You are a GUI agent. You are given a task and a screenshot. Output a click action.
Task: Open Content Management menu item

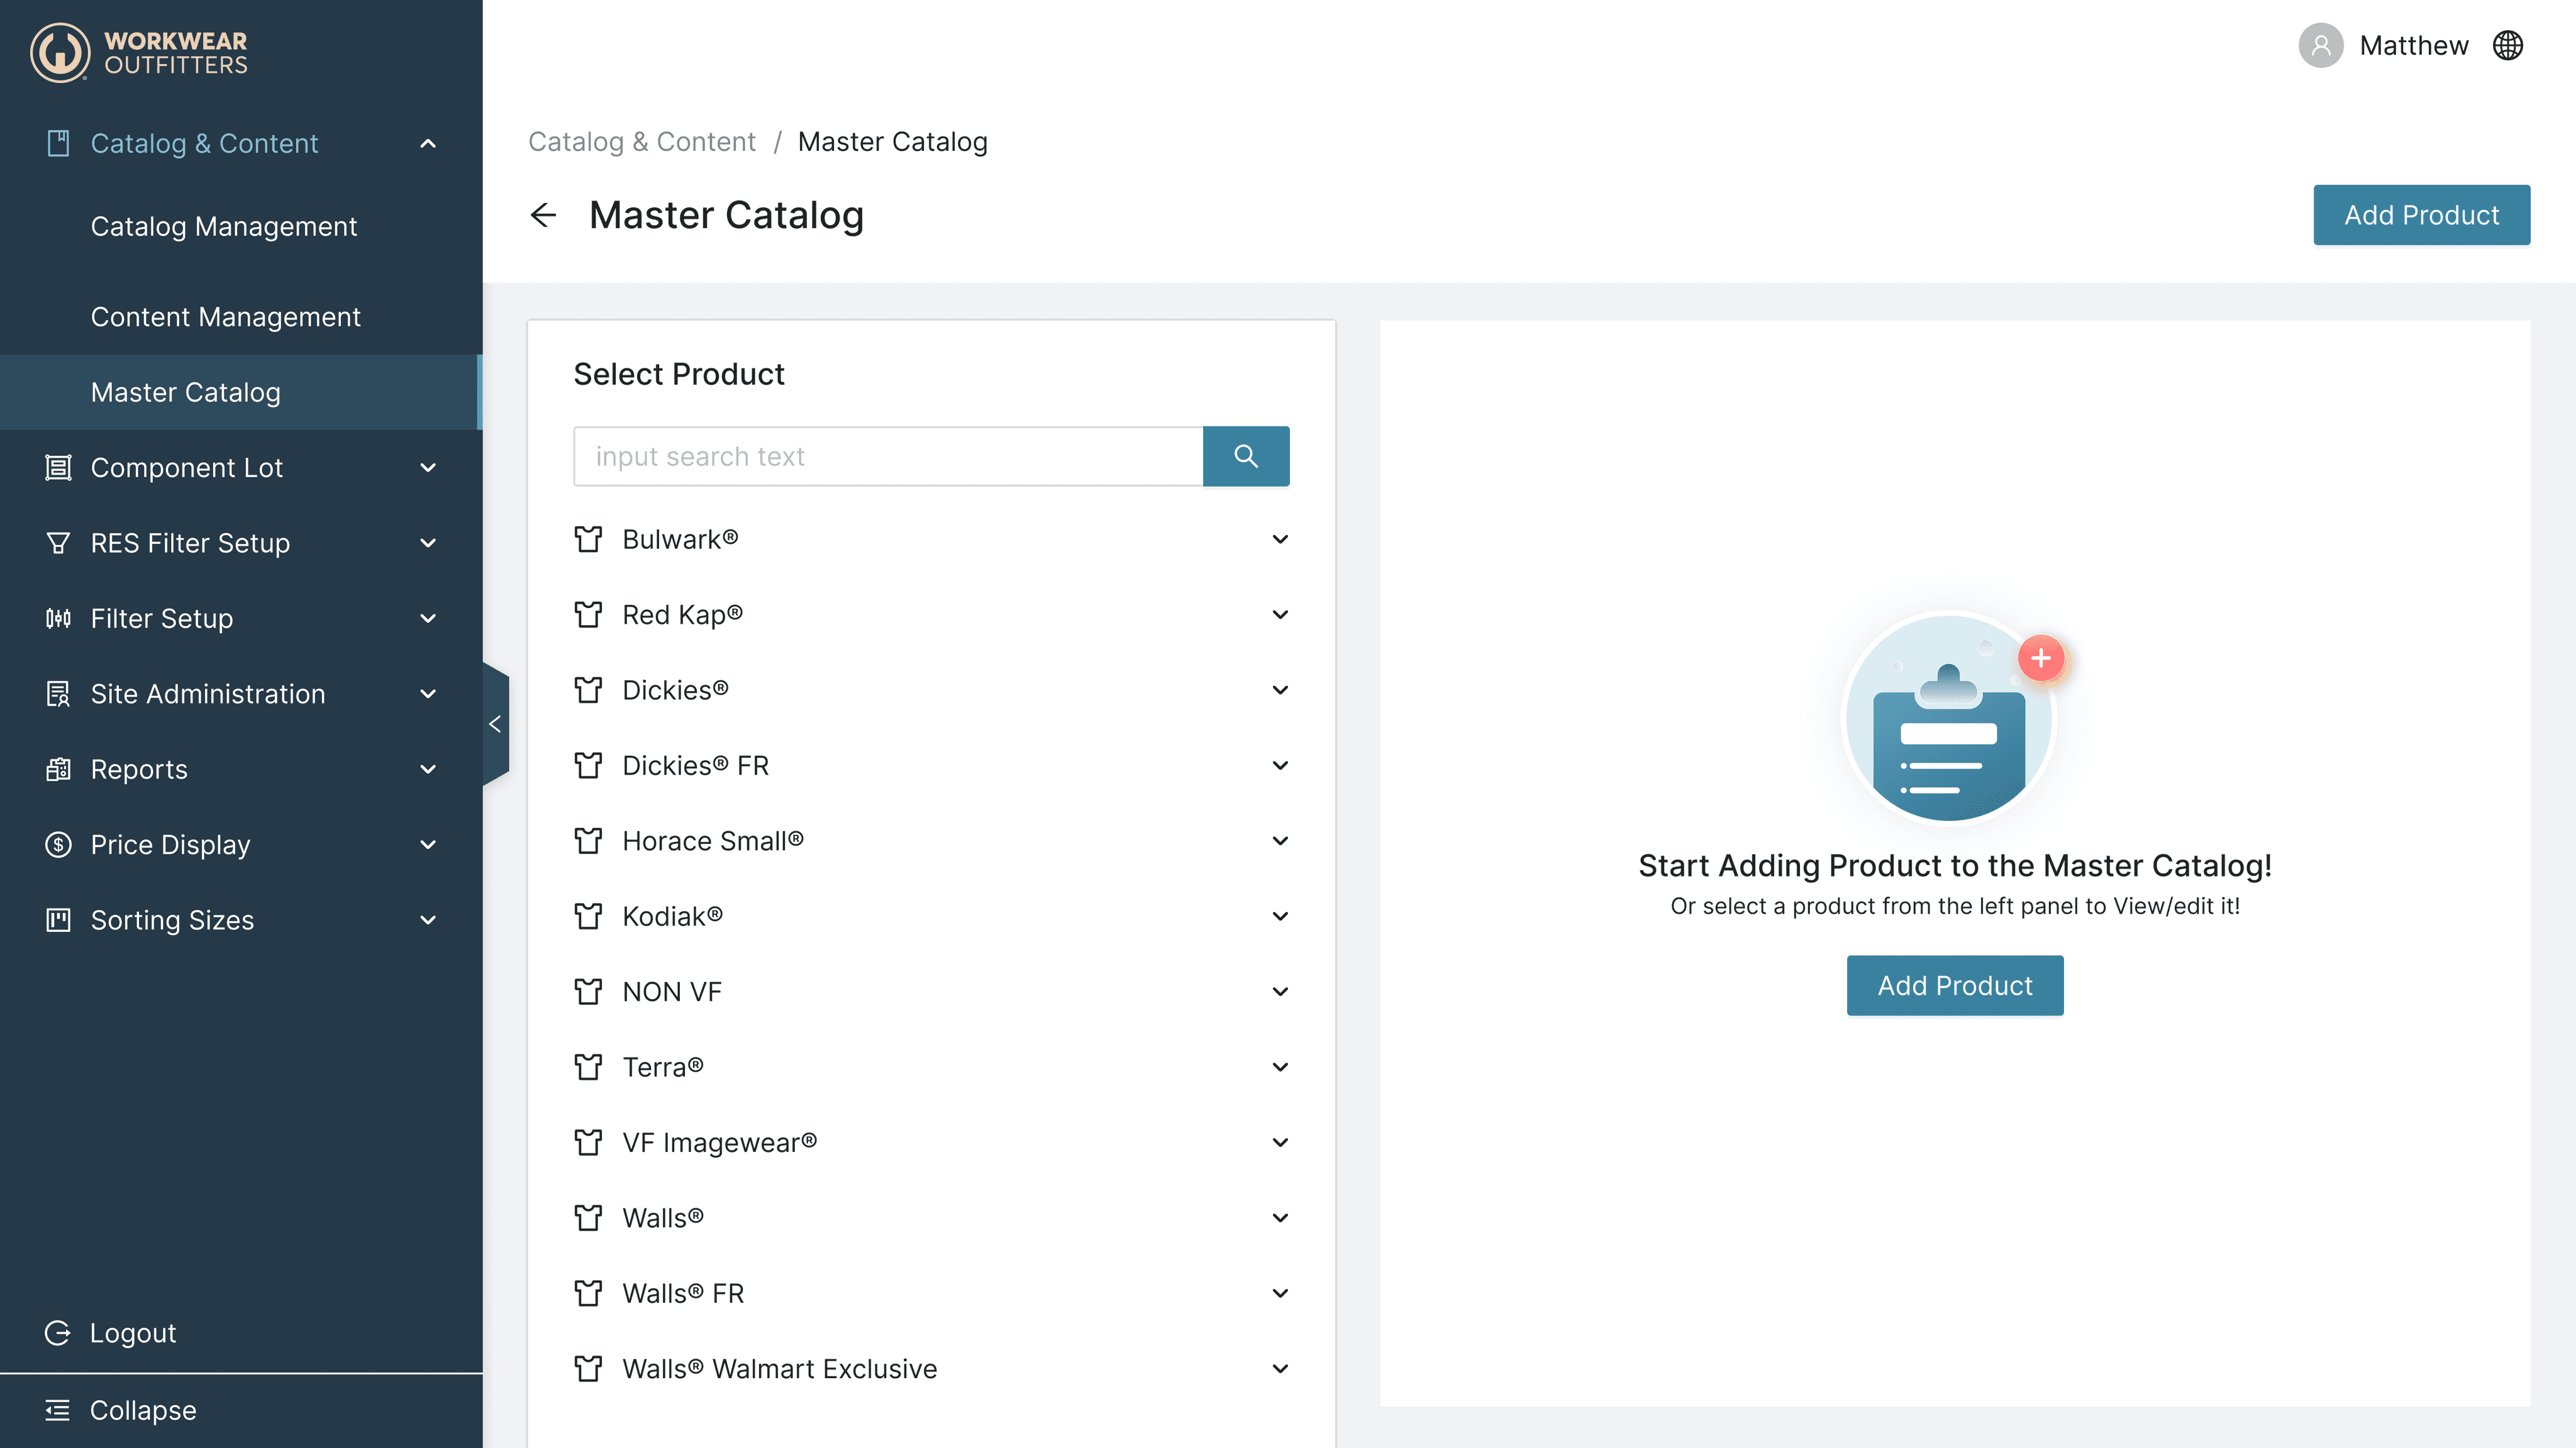225,317
